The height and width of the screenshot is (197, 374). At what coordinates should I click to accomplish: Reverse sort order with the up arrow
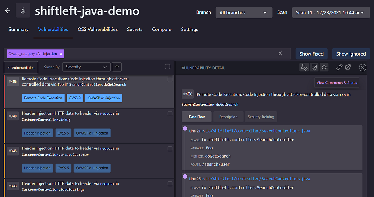point(117,67)
